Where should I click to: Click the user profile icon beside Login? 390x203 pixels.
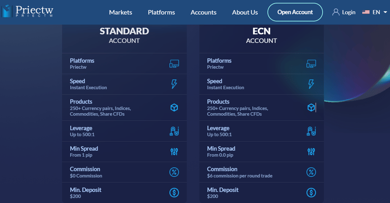336,12
